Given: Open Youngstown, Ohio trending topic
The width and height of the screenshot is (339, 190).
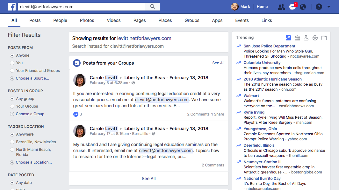Looking at the screenshot, I should pyautogui.click(x=260, y=129).
